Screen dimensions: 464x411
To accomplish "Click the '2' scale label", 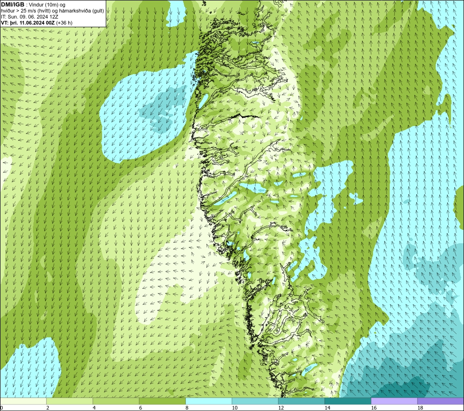I will point(48,408).
